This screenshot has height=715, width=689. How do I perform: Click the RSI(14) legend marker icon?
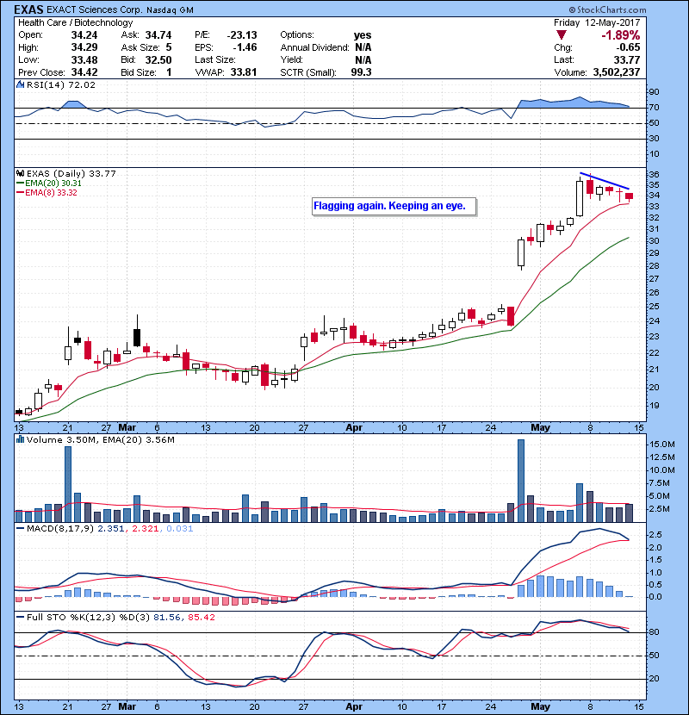tap(21, 85)
